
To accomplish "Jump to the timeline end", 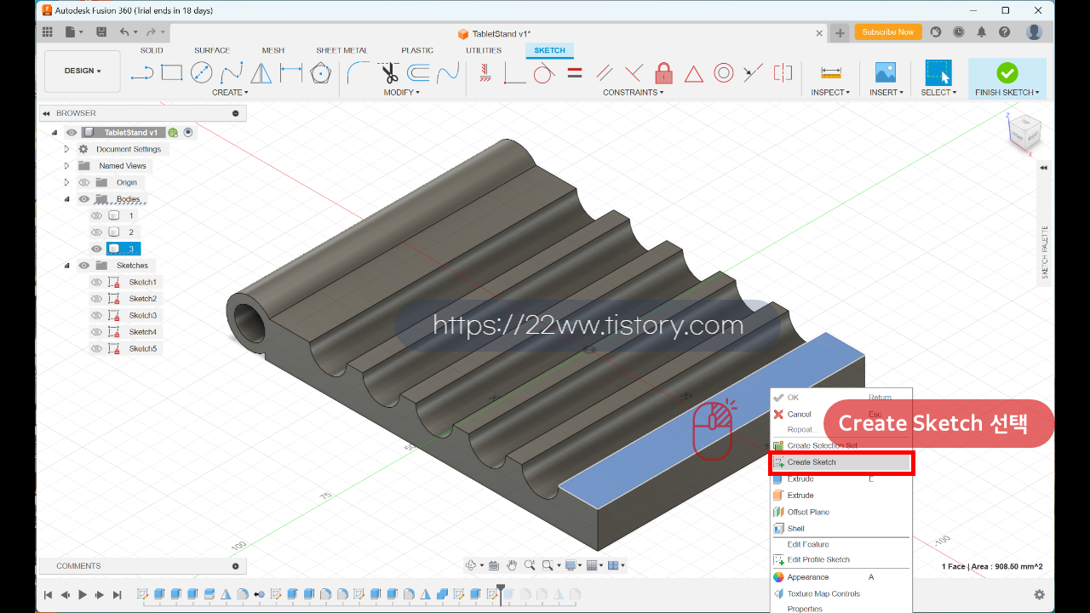I will [118, 594].
